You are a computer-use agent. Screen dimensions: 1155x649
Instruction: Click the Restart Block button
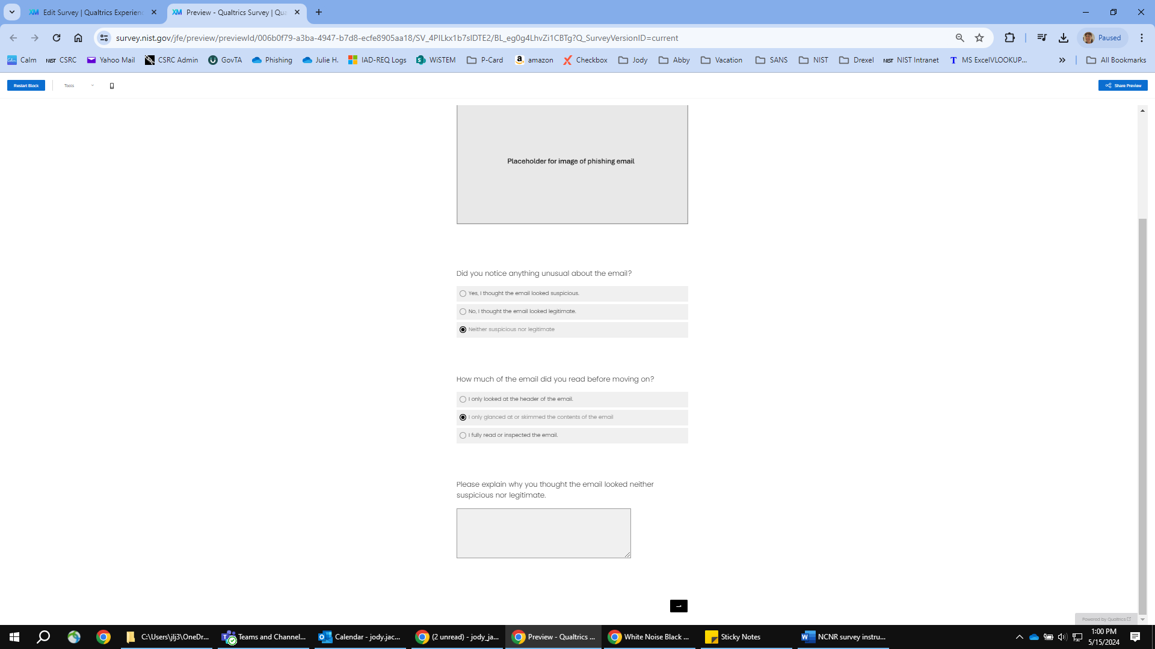pos(26,86)
